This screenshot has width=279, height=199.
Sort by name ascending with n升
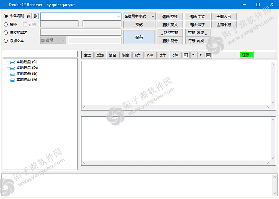(138, 55)
